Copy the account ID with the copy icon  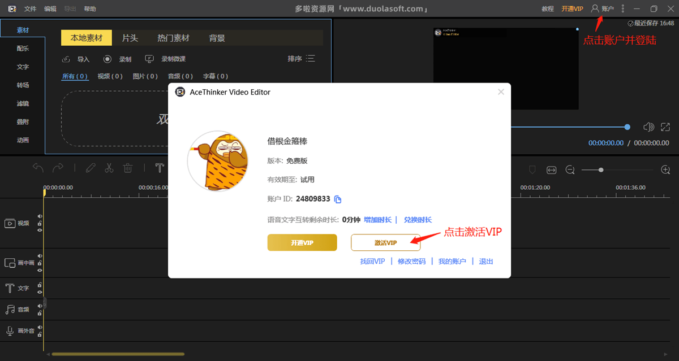coord(338,199)
